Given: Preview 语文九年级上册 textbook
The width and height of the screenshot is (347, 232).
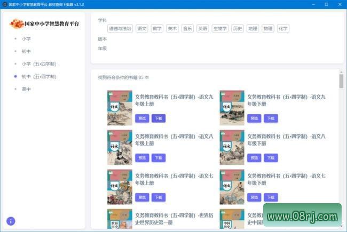Looking at the screenshot, I should [x=142, y=118].
